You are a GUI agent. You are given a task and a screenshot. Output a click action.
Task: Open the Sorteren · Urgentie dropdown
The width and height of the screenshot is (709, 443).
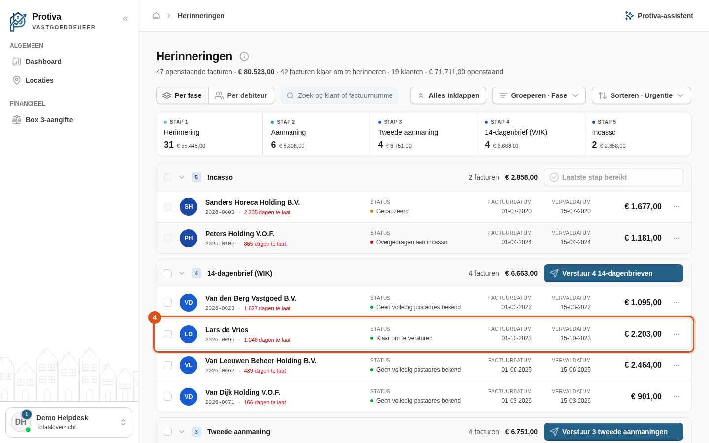[x=642, y=95]
